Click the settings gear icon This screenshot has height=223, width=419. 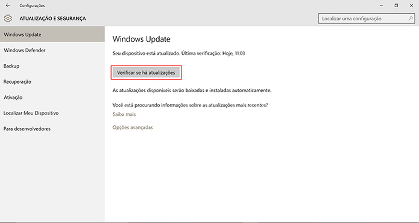tap(8, 18)
